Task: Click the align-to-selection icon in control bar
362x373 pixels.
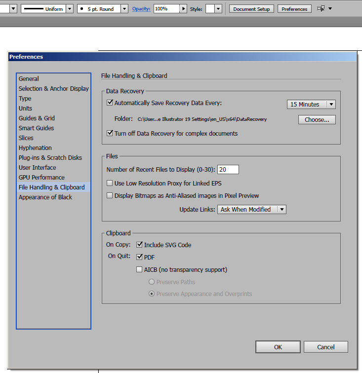Action: tap(321, 9)
